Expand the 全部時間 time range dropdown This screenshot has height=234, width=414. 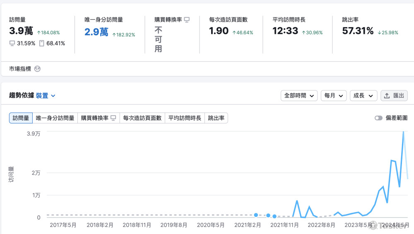coord(299,96)
